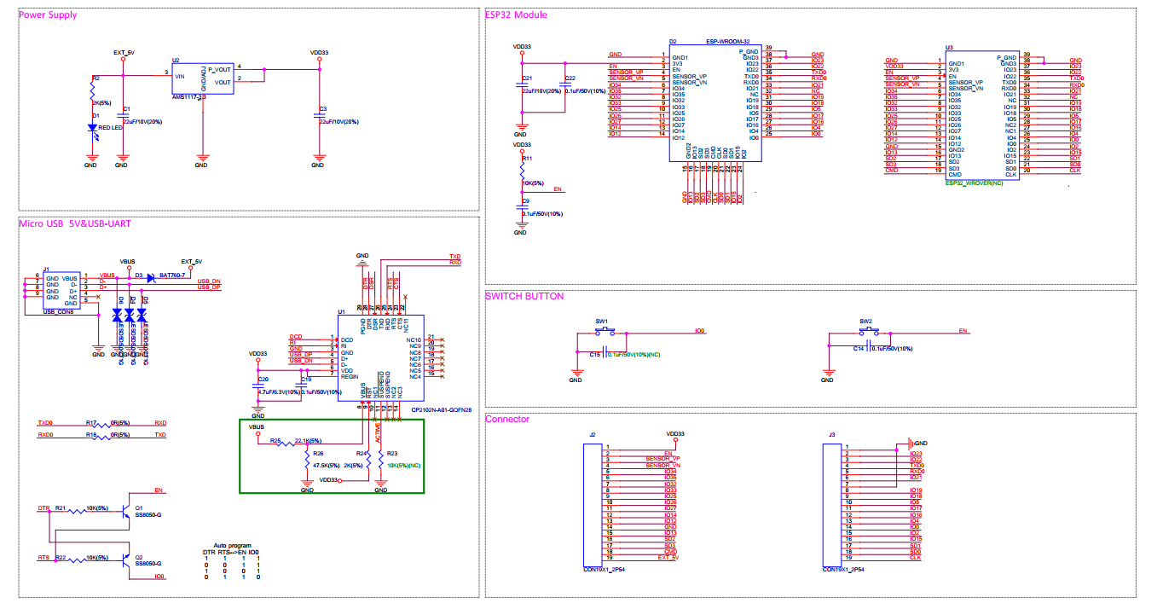This screenshot has width=1157, height=603.
Task: Click the C21 capacitor designator
Action: [527, 78]
